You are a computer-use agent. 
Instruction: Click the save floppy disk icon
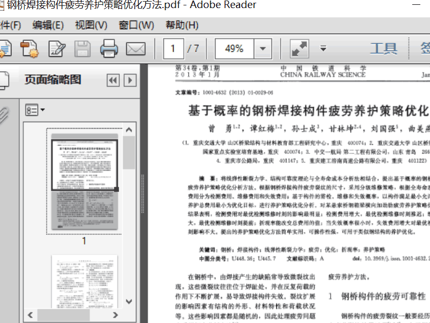[83, 48]
